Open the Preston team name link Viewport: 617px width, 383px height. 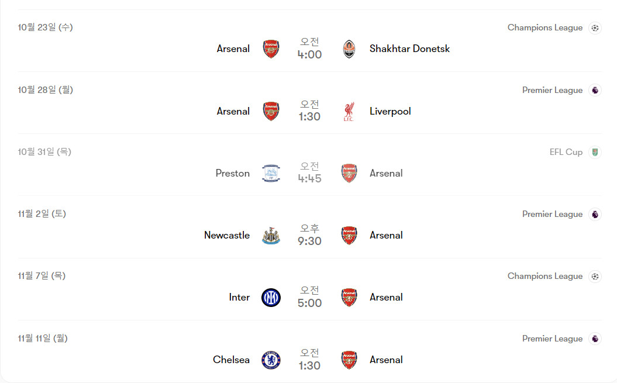(232, 174)
